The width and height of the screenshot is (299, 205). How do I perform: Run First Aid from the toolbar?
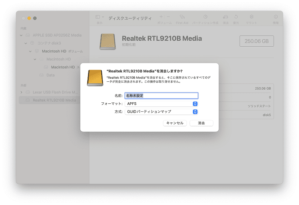[x=182, y=17]
